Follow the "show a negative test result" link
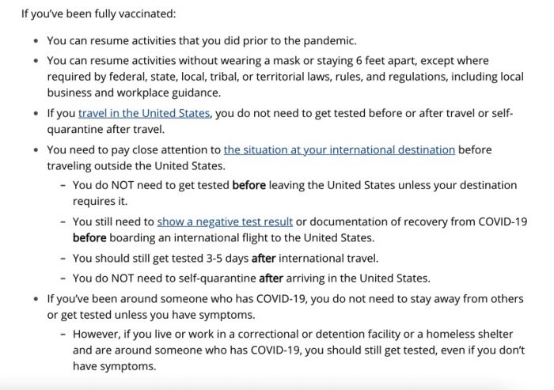The image size is (554, 390). tap(225, 222)
